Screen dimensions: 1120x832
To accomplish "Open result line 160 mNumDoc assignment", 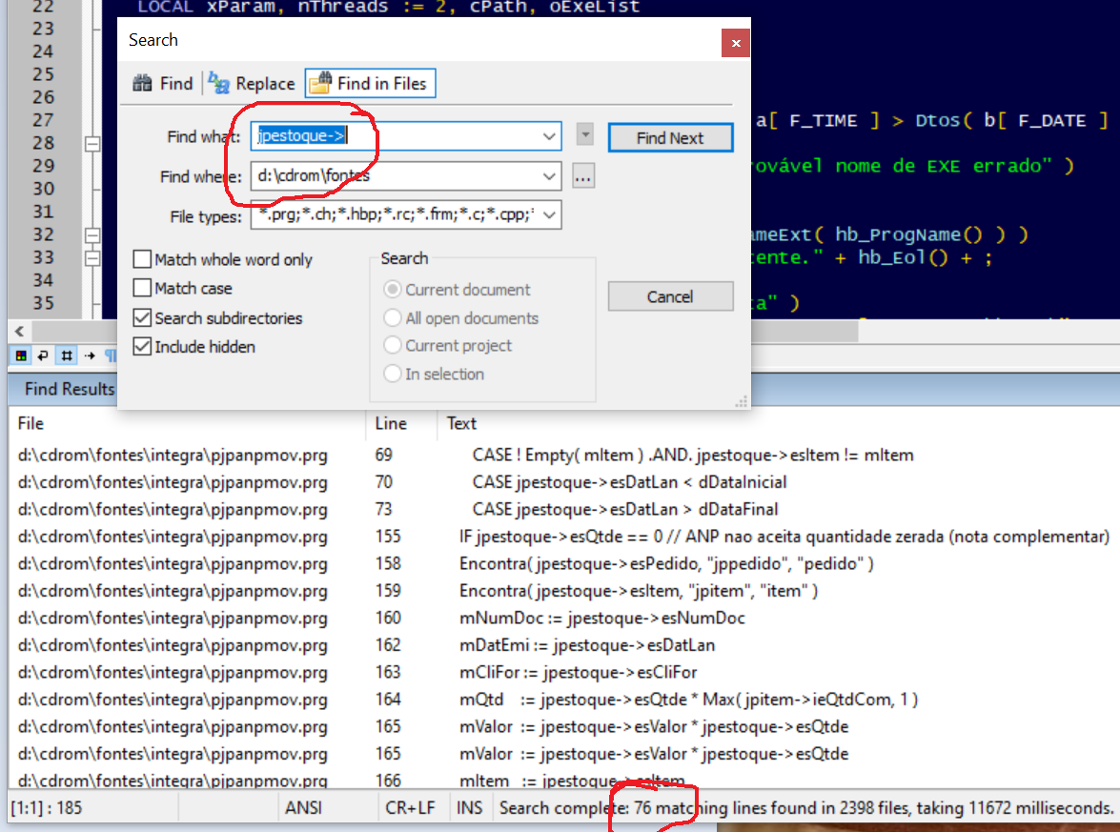I will [x=563, y=618].
